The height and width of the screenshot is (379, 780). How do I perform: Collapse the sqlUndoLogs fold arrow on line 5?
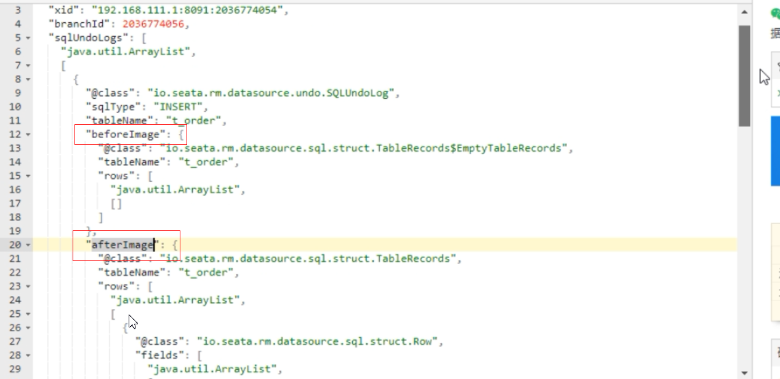click(28, 38)
